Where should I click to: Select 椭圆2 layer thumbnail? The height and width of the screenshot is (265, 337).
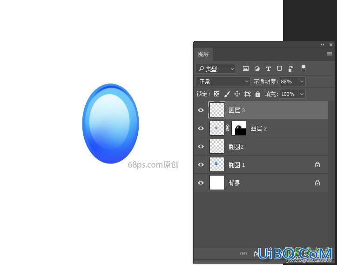point(217,147)
